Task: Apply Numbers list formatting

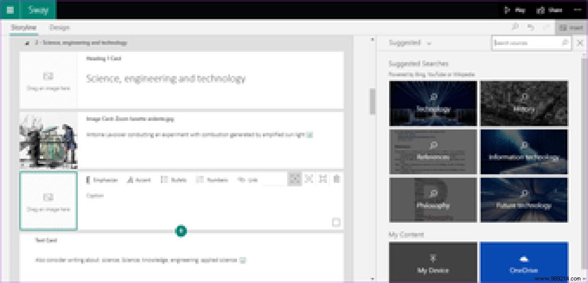Action: (212, 180)
